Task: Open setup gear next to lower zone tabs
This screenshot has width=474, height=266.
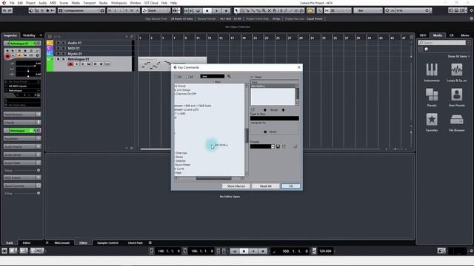Action: (x=150, y=242)
